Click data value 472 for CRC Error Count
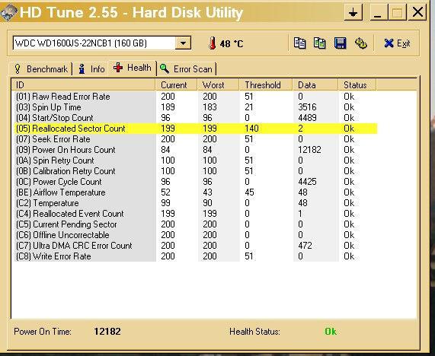This screenshot has height=356, width=435. 305,246
